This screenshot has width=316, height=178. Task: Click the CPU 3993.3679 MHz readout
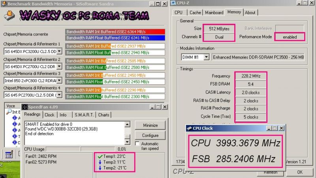coord(235,143)
